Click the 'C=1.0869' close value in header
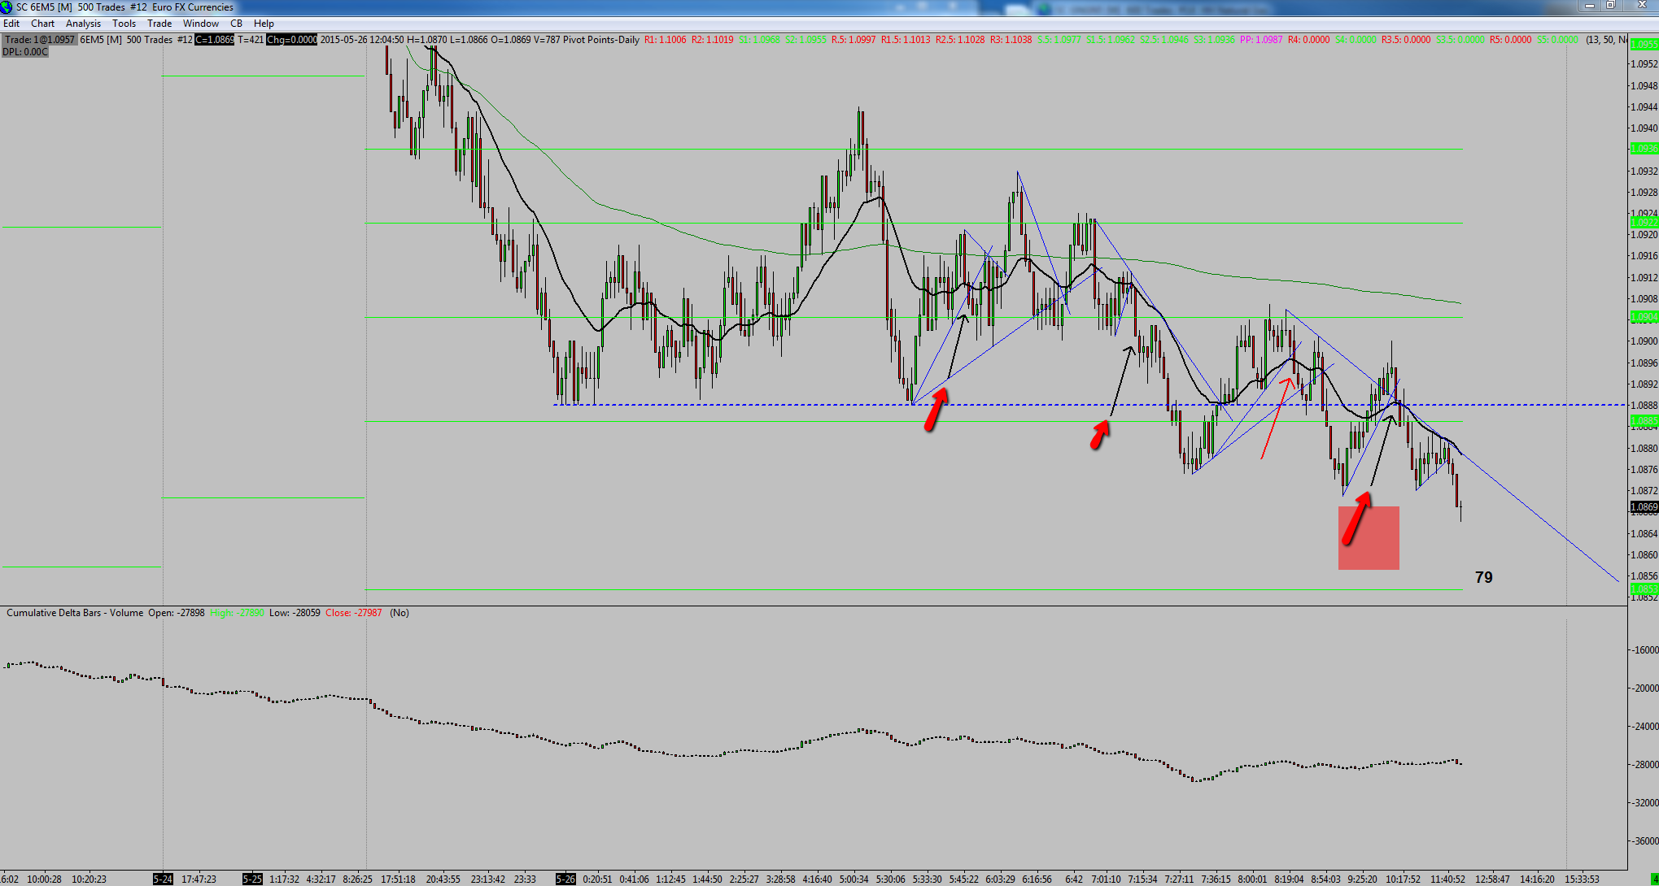1659x886 pixels. coord(215,40)
